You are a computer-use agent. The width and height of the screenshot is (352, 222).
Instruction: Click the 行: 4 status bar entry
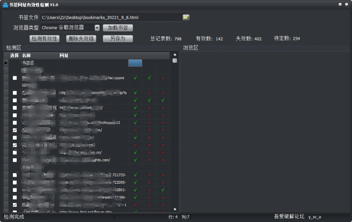pos(173,217)
